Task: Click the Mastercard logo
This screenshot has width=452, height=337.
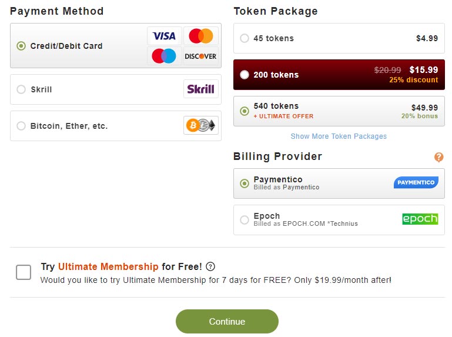Action: point(200,36)
